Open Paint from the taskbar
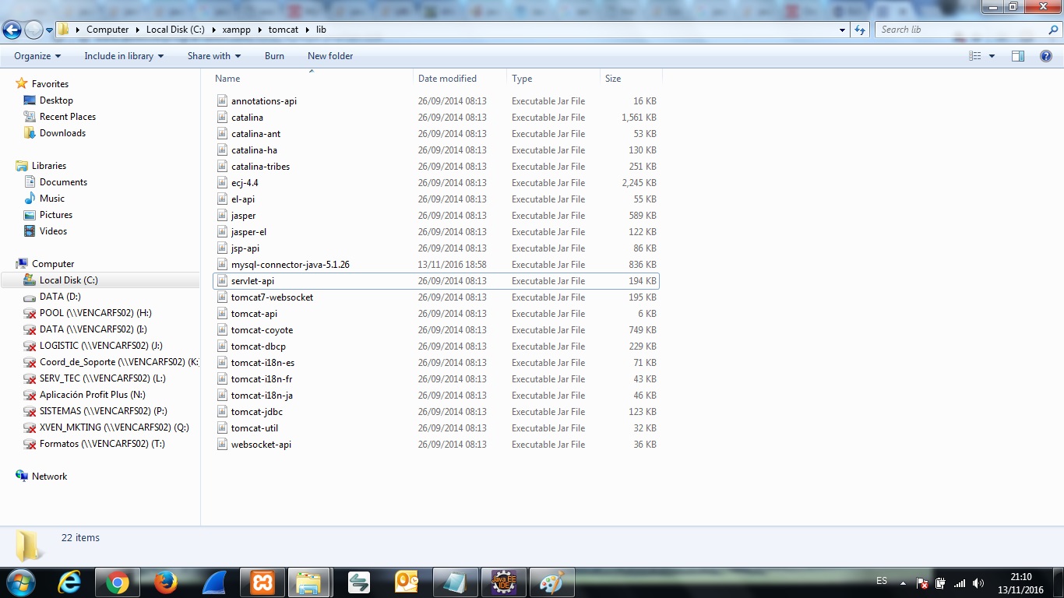 [551, 582]
